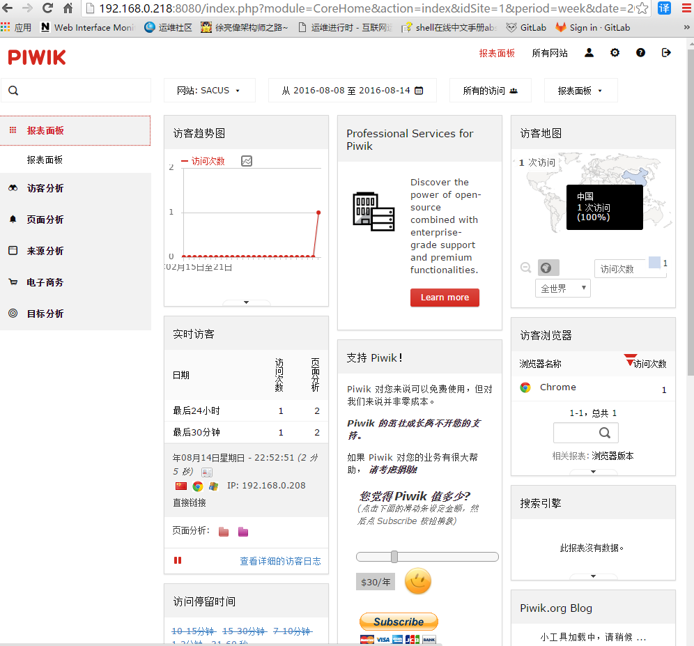Click the Chrome browser icon in 访客浏览器 table
Viewport: 694px width, 646px height.
point(525,387)
